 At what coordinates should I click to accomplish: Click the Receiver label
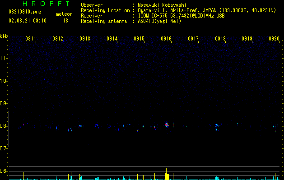[92, 16]
